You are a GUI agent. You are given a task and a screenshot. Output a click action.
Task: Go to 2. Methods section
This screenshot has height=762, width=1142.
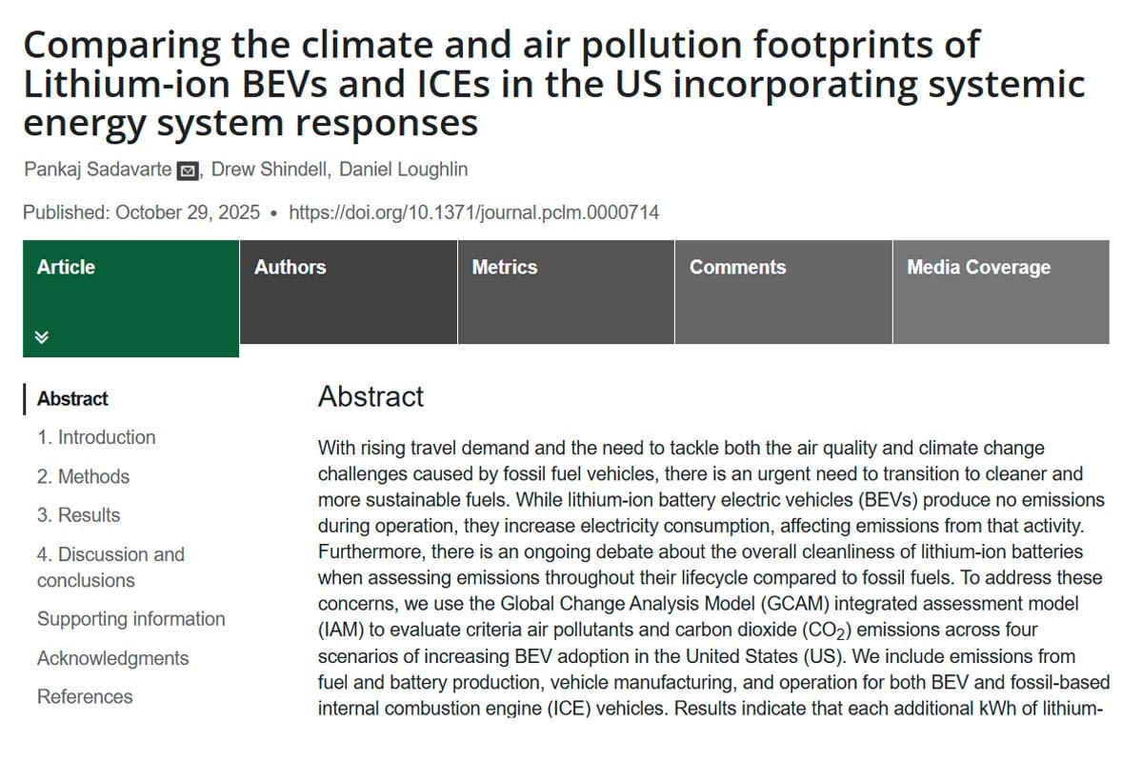(83, 477)
